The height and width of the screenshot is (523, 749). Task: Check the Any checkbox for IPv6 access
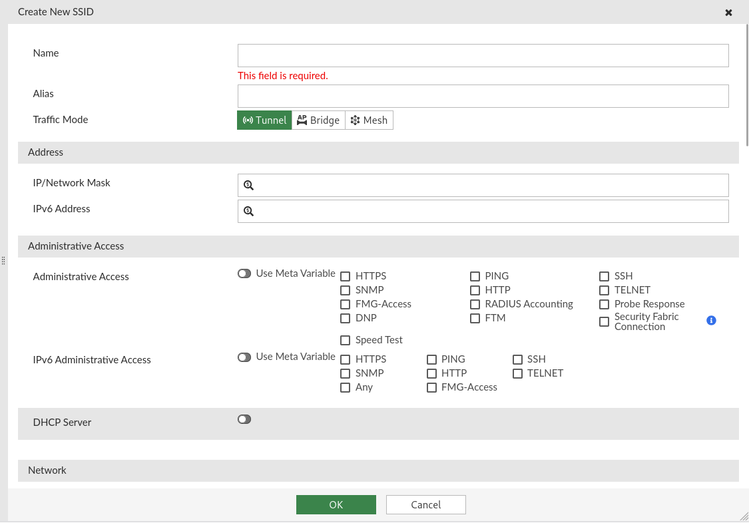(x=345, y=387)
